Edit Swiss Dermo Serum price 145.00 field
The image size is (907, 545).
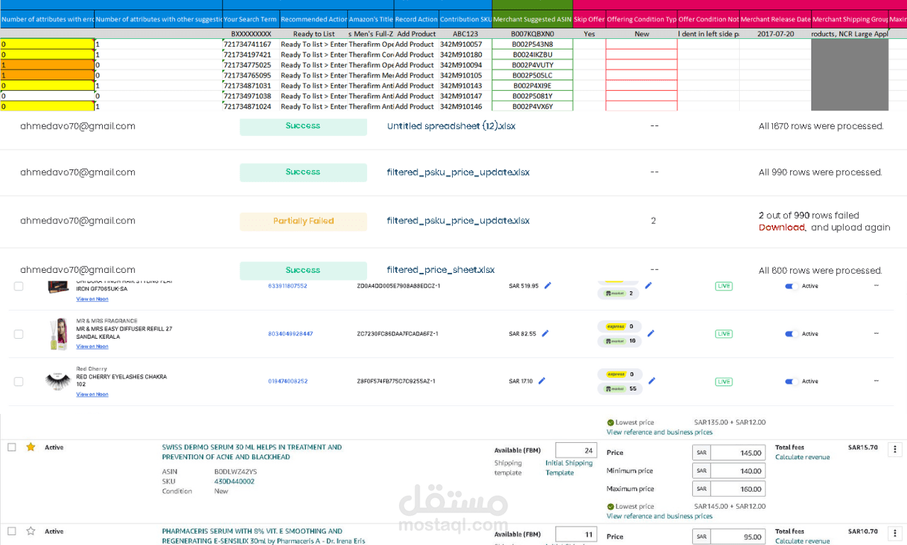(x=738, y=453)
